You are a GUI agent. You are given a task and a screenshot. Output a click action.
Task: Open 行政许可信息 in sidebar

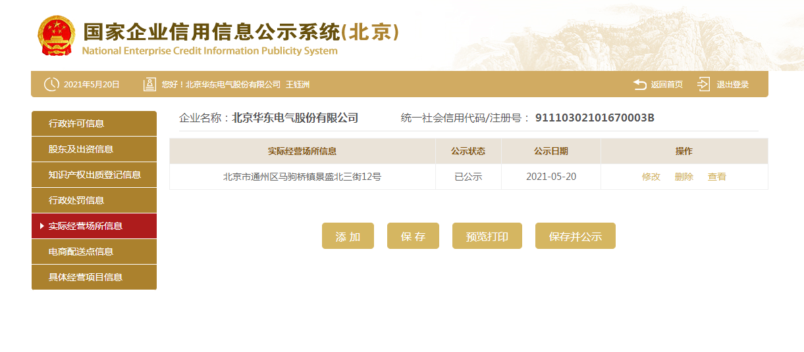click(x=94, y=123)
